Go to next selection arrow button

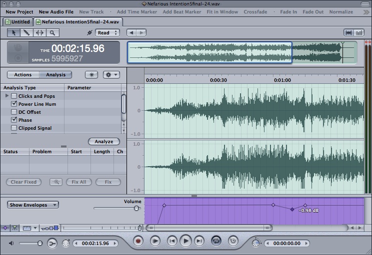(141, 32)
